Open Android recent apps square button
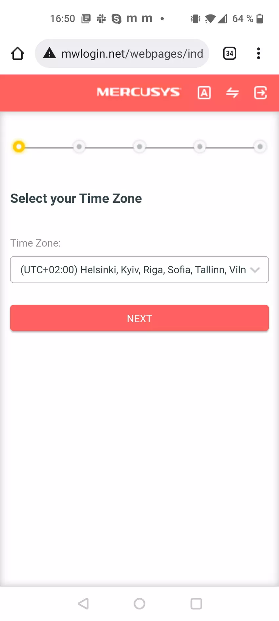The height and width of the screenshot is (621, 279). click(x=196, y=604)
